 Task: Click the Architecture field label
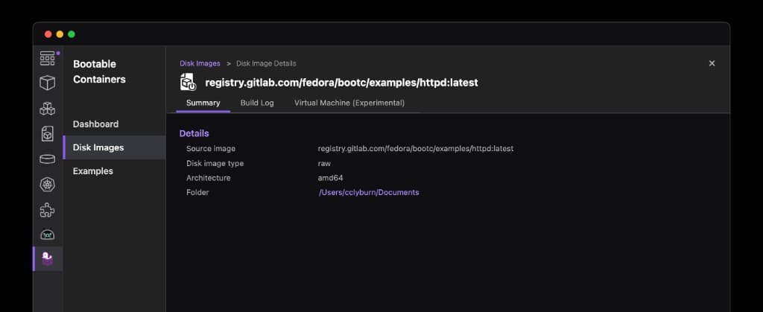pyautogui.click(x=209, y=178)
